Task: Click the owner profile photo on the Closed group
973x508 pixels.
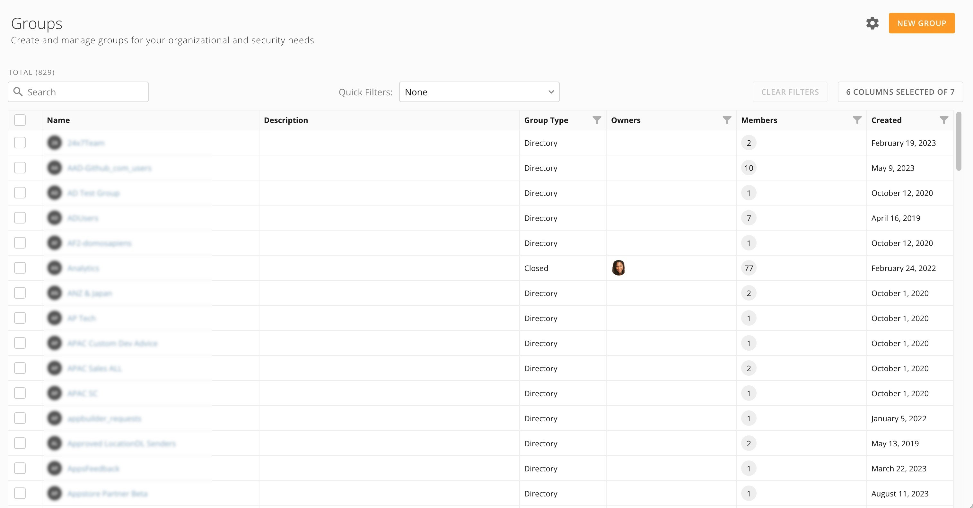Action: click(x=619, y=268)
